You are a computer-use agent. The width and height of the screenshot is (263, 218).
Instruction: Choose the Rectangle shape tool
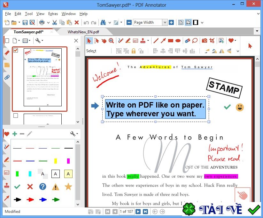click(171, 41)
